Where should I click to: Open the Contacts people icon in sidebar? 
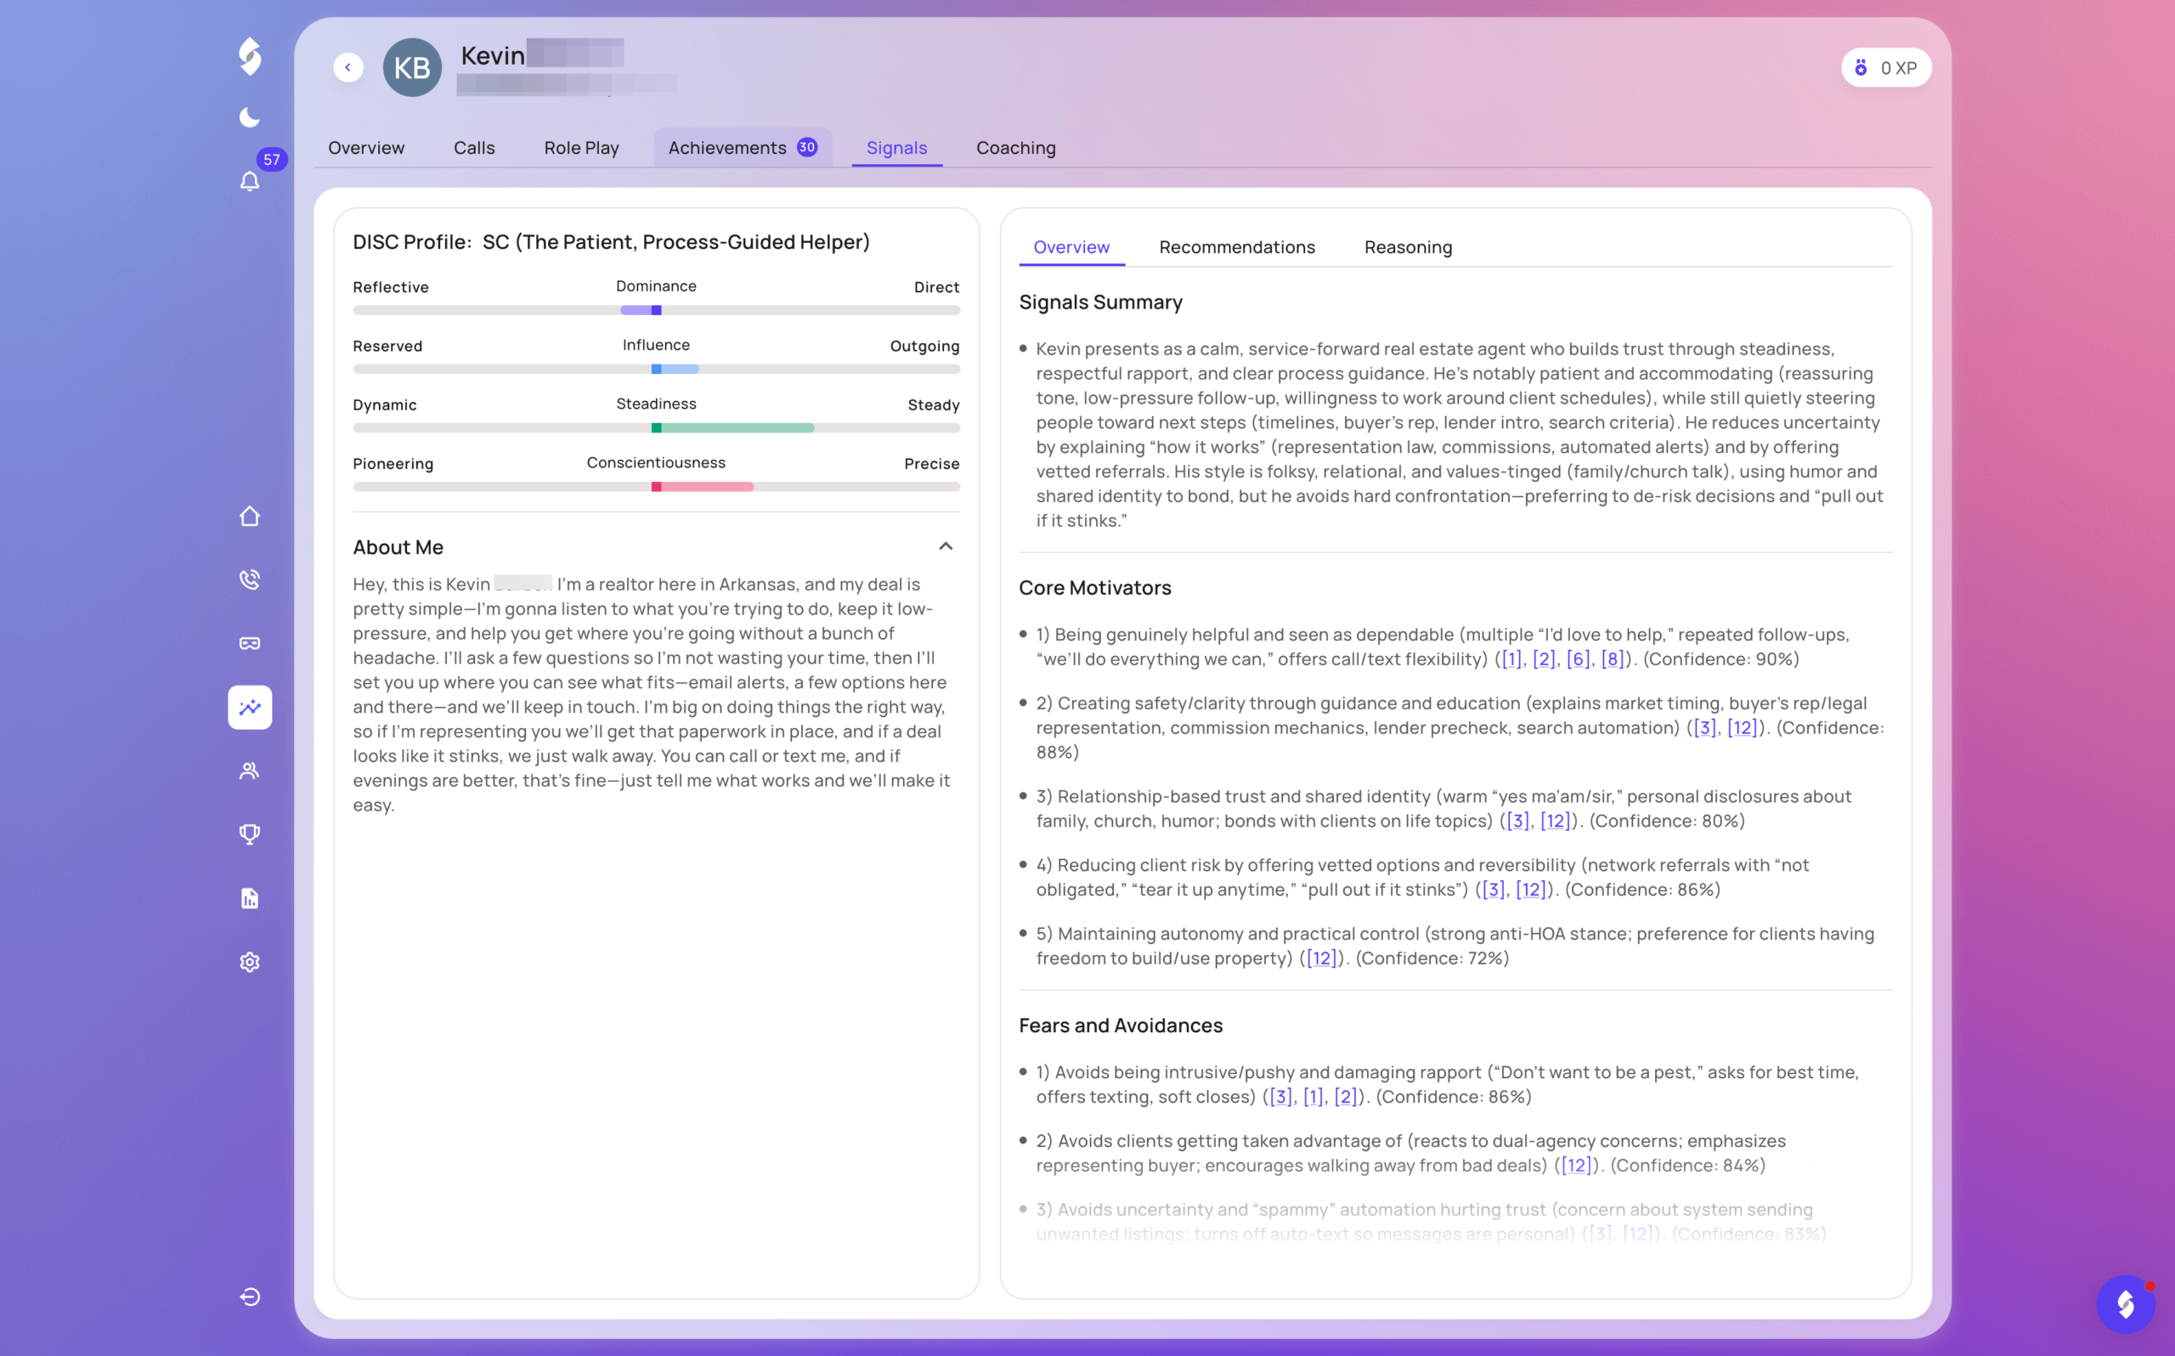click(249, 771)
